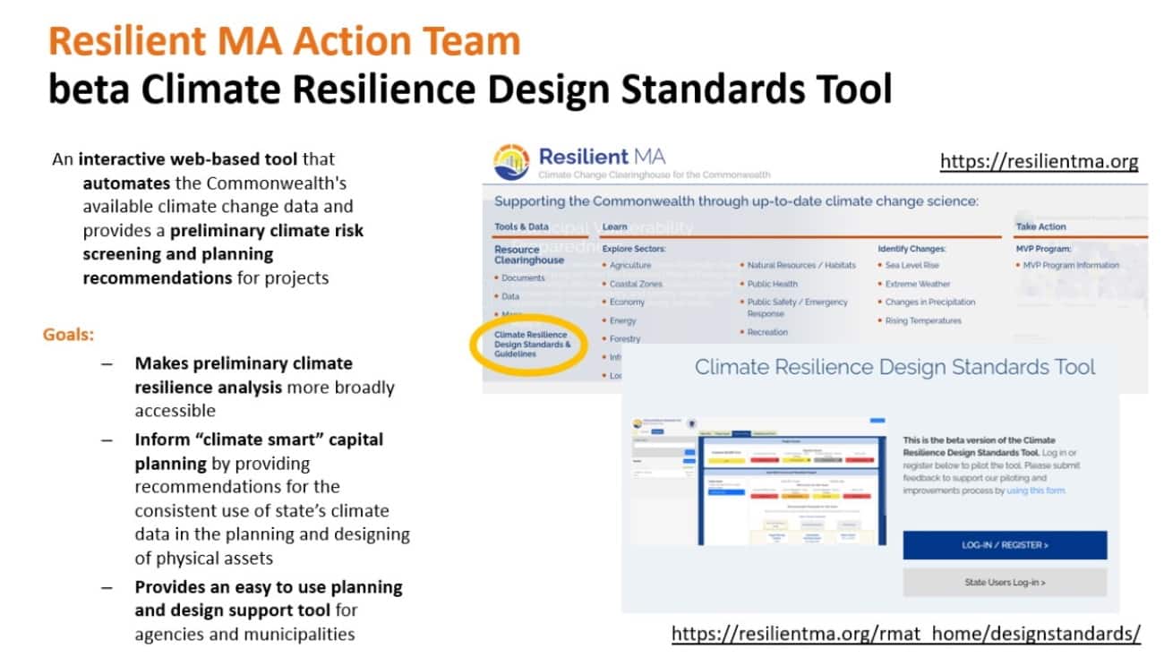Open Climate Resilience Design Standards & Guidelines

pos(532,345)
